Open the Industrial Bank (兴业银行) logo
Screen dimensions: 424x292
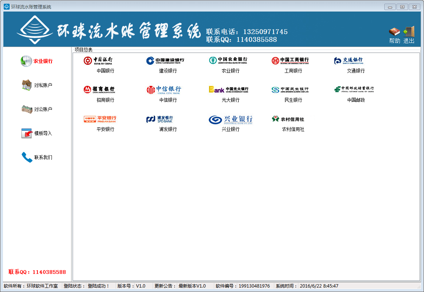pyautogui.click(x=231, y=119)
